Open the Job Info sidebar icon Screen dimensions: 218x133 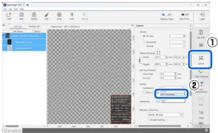(201, 32)
